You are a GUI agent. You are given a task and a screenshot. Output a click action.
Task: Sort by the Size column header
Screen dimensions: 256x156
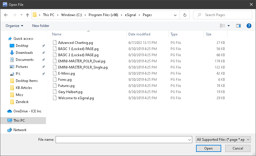pos(209,34)
